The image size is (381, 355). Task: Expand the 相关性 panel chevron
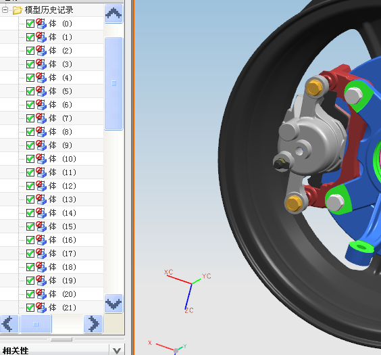click(x=117, y=351)
